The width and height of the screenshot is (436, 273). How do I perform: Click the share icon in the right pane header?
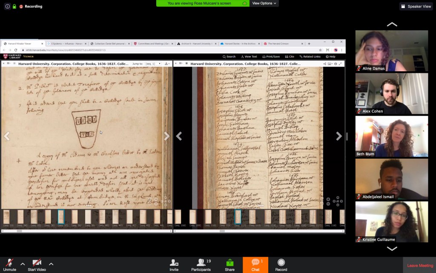pos(325,64)
